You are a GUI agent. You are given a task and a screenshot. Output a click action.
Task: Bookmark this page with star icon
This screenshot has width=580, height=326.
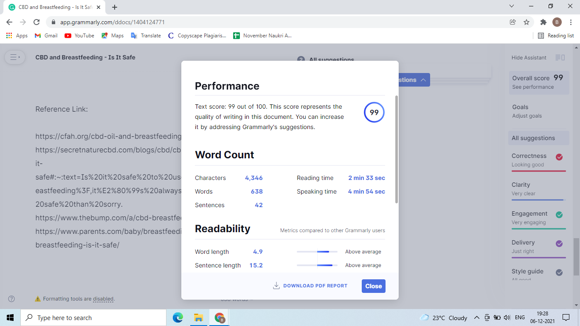[x=527, y=22]
